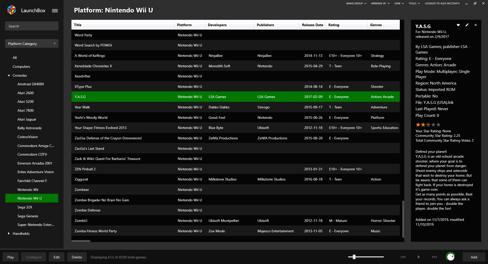The height and width of the screenshot is (264, 488).
Task: Select Ziggurat game row
Action: pyautogui.click(x=236, y=179)
